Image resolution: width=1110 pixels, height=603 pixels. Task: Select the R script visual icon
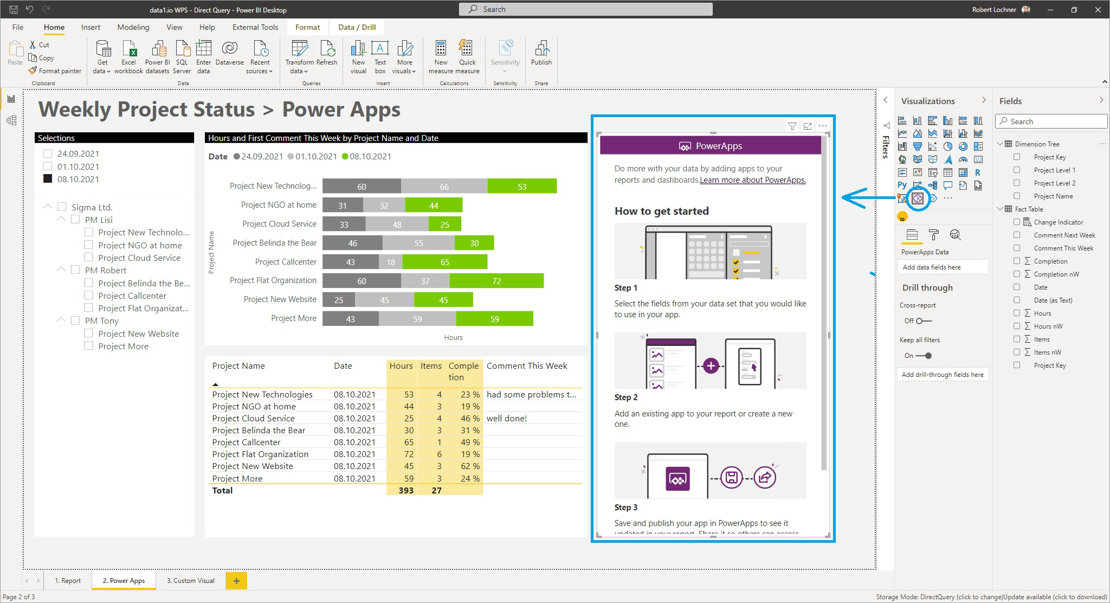pyautogui.click(x=978, y=172)
